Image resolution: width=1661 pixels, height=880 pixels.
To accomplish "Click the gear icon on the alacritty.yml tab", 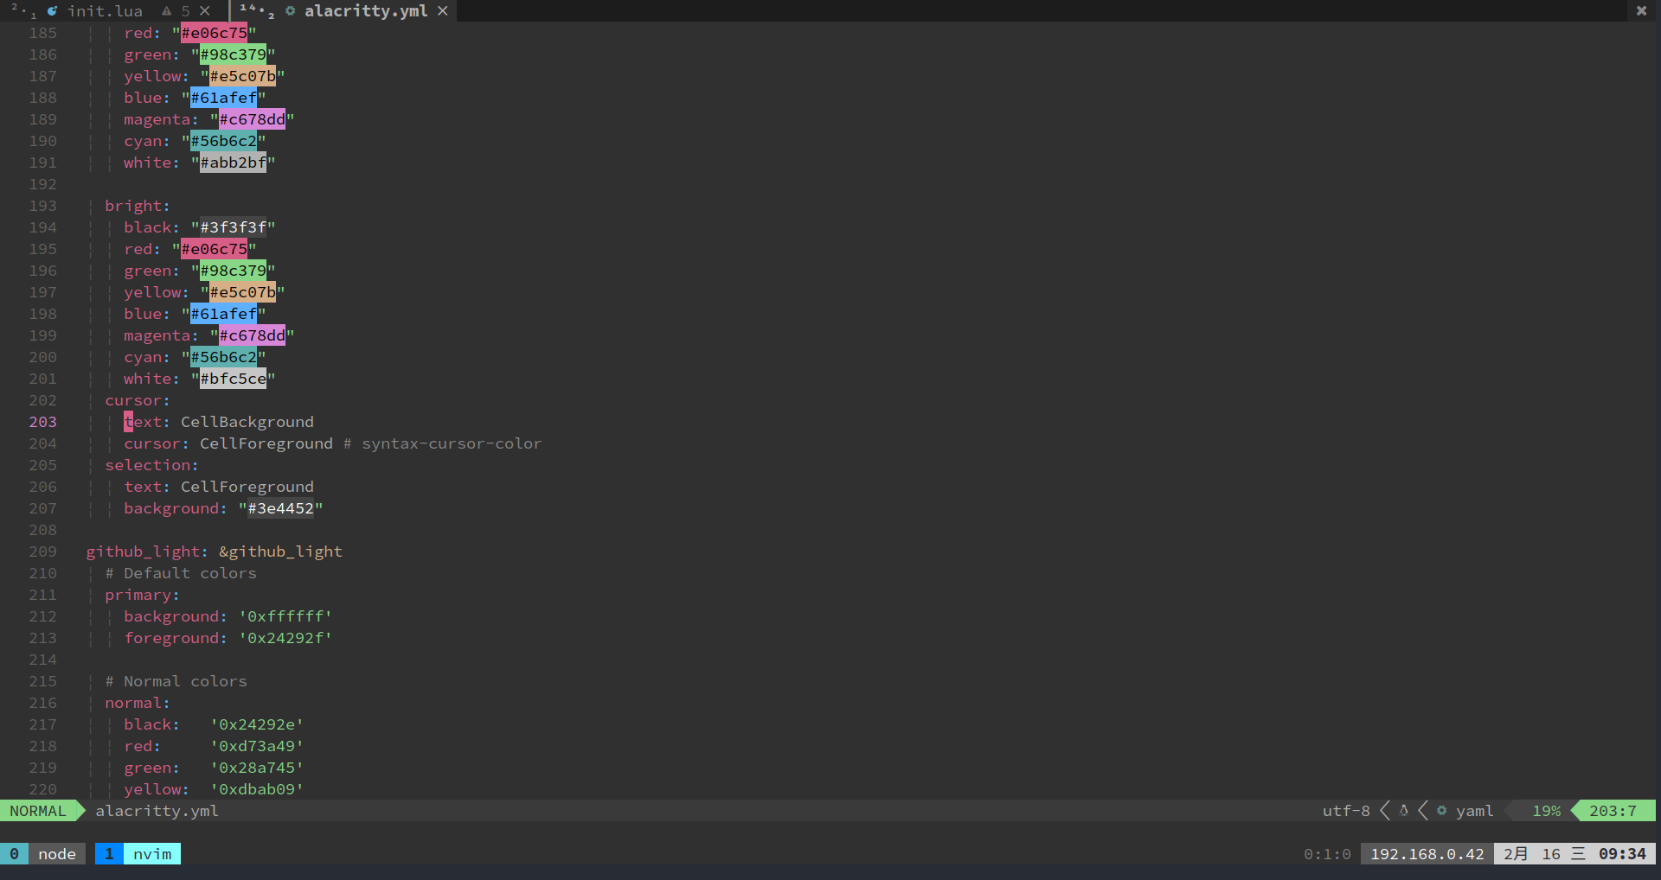I will click(x=291, y=11).
